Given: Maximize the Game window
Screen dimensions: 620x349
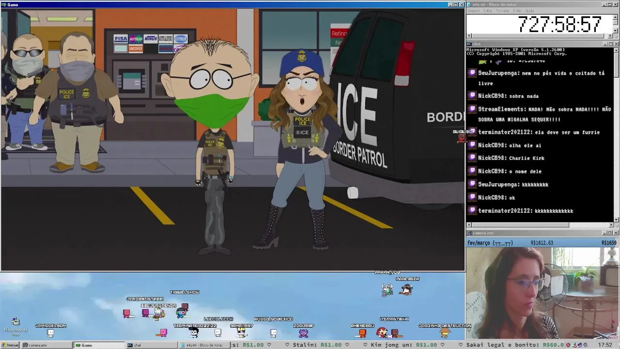Looking at the screenshot, I should 455,5.
